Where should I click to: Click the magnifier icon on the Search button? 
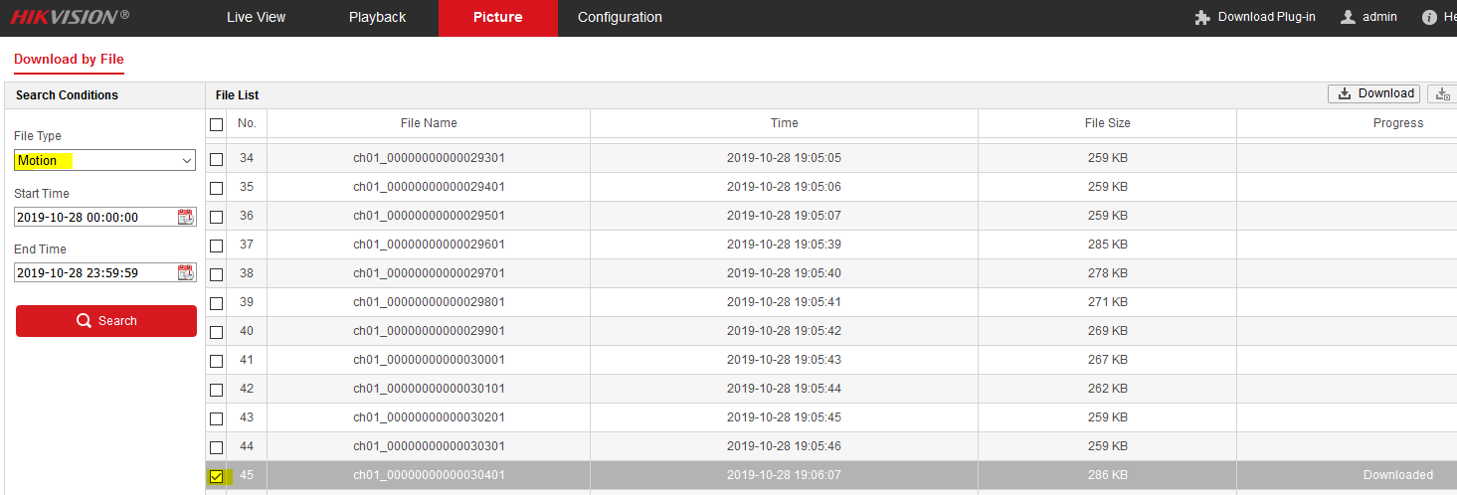coord(85,321)
